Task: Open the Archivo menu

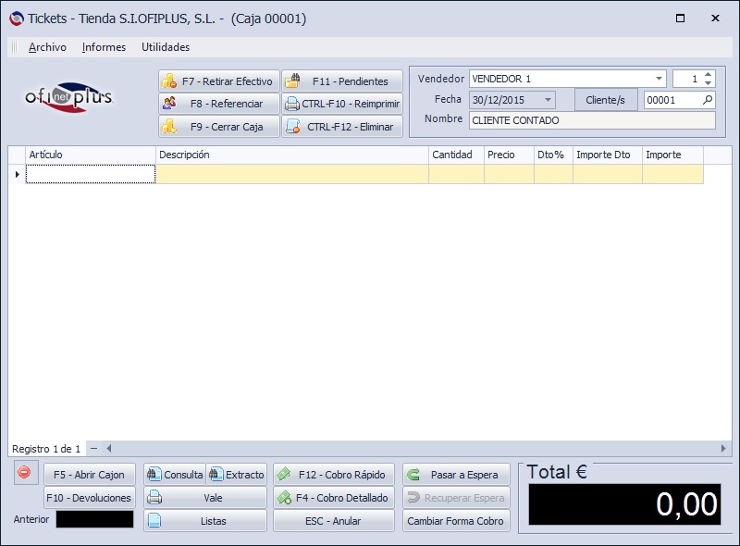Action: (47, 47)
